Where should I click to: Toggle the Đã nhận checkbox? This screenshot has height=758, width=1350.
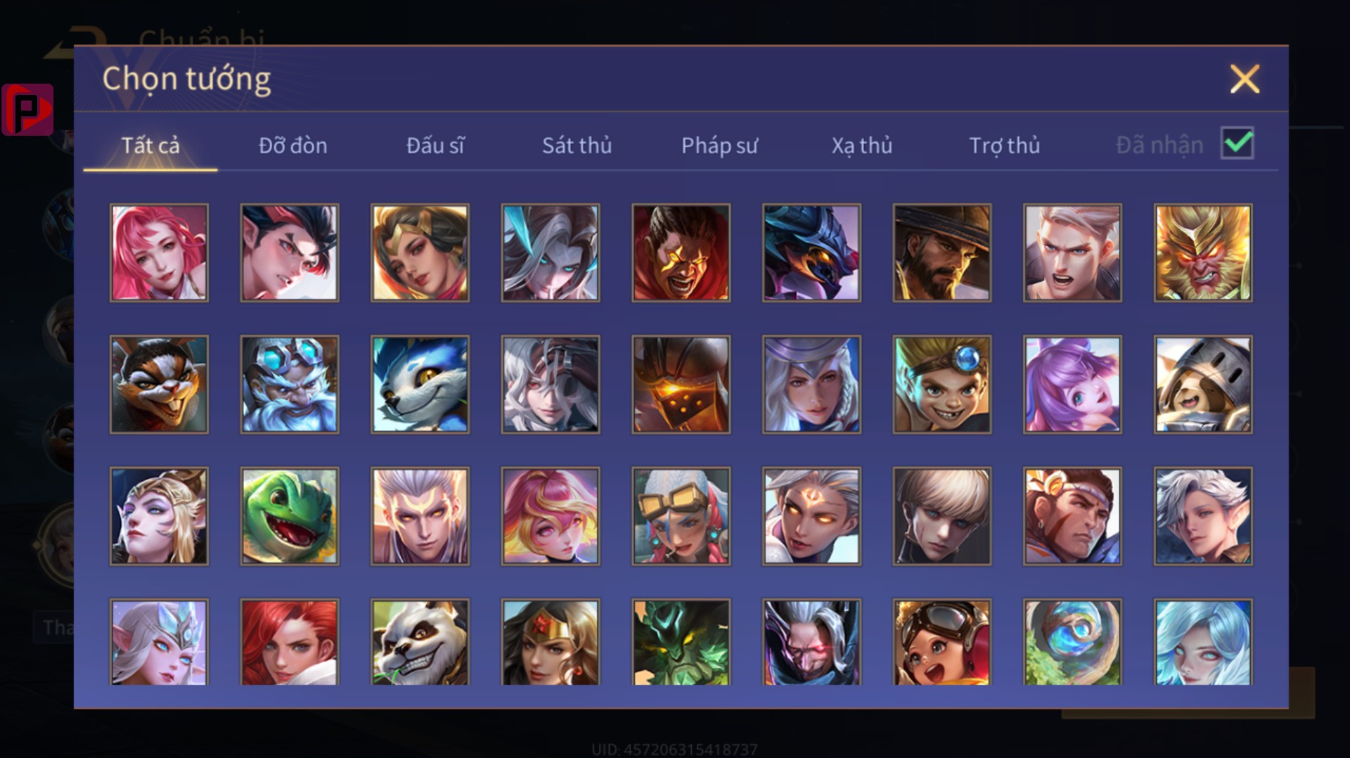(1237, 143)
